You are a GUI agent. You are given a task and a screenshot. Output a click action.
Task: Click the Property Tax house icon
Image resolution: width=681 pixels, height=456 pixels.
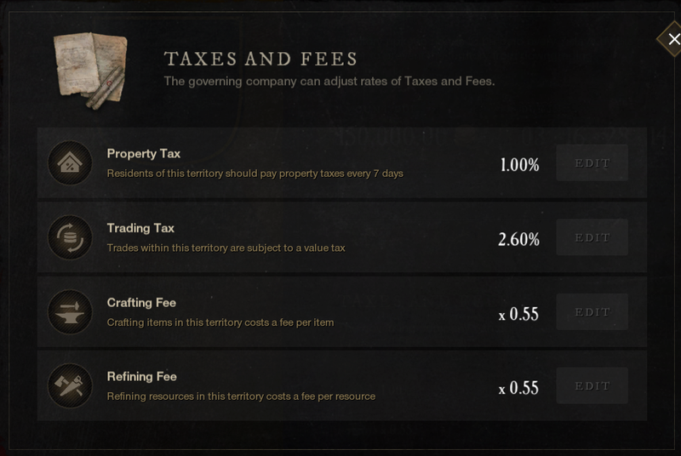tap(70, 162)
